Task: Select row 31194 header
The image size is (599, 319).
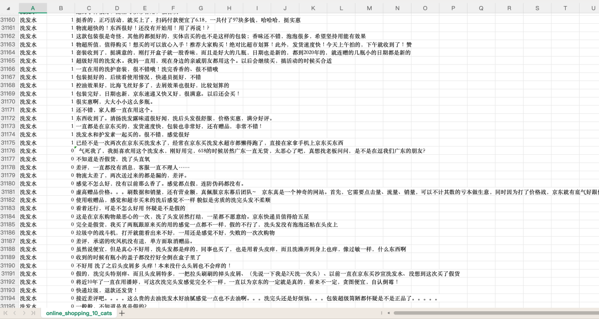Action: (8, 298)
